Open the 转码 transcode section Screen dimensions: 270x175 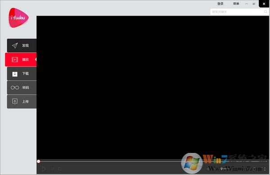point(22,88)
